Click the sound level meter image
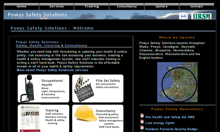 [x=27, y=88]
